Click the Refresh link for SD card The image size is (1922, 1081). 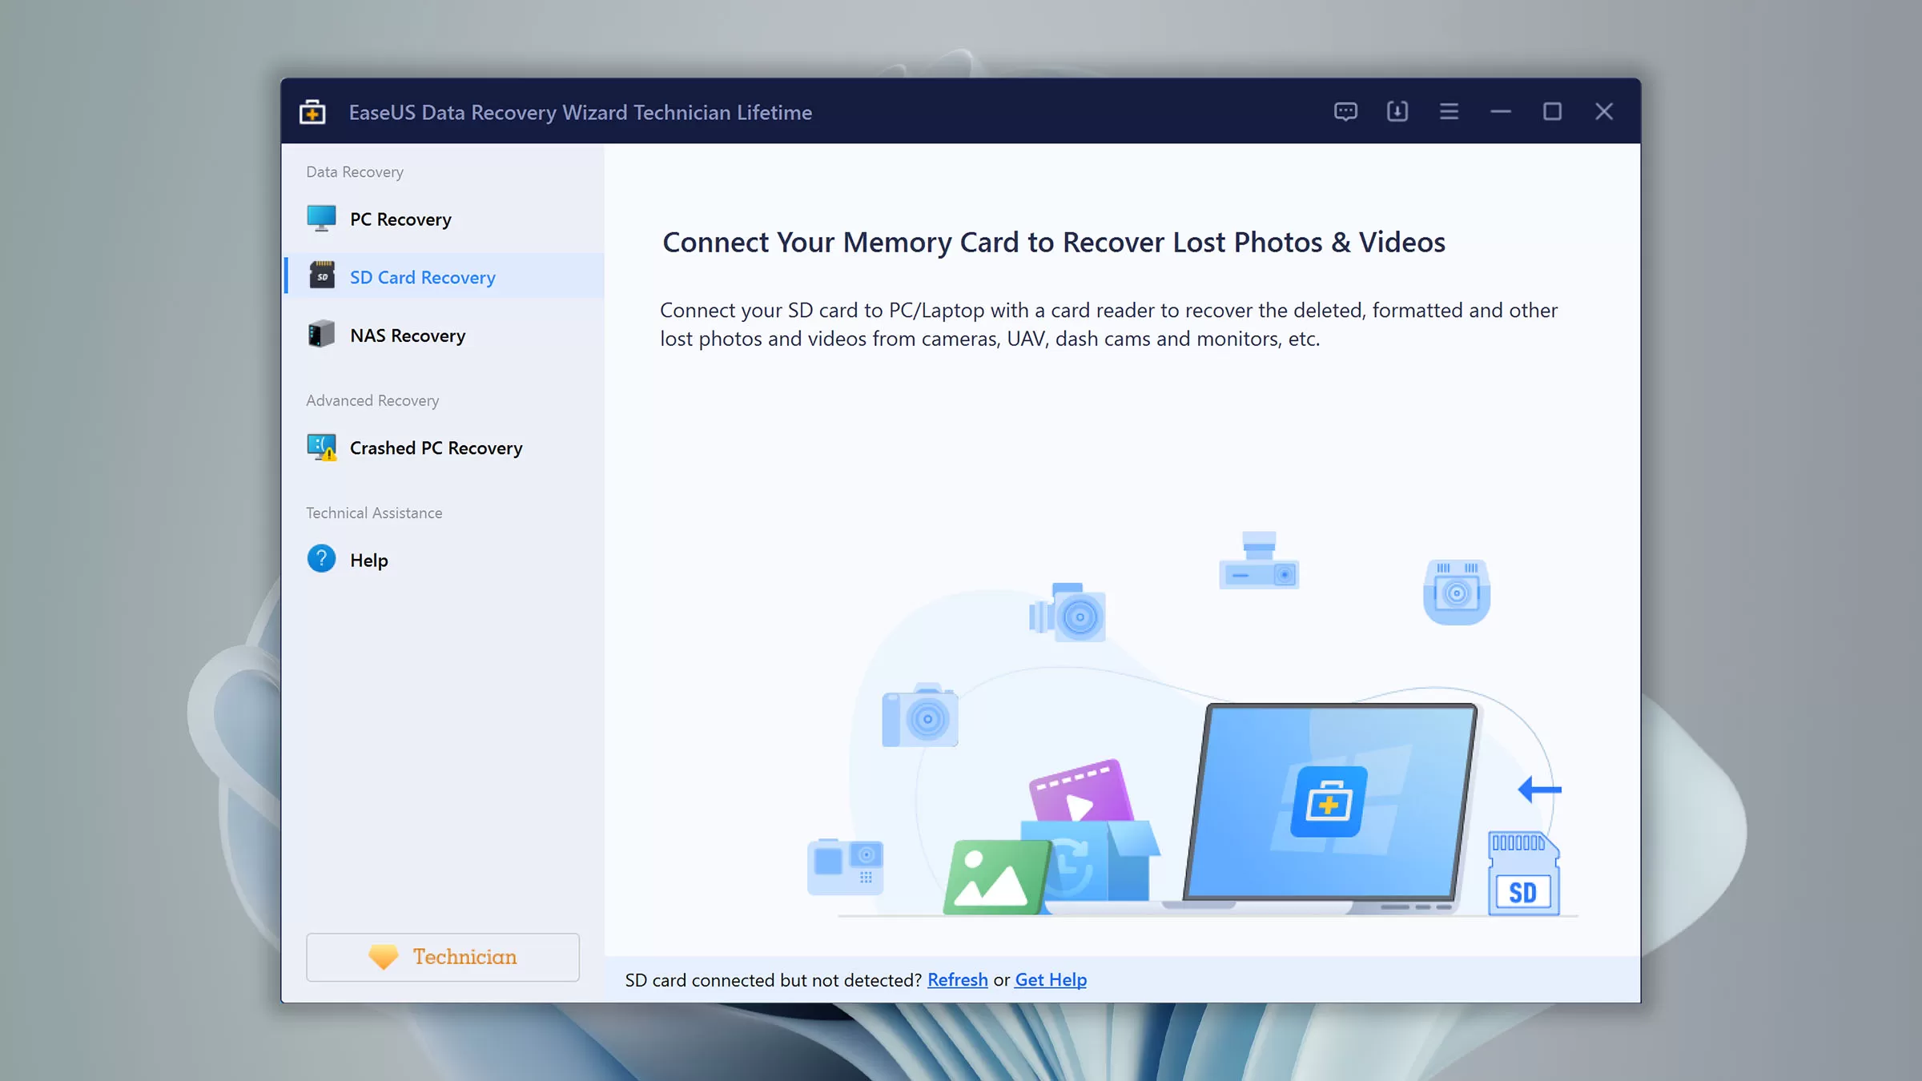pos(957,979)
